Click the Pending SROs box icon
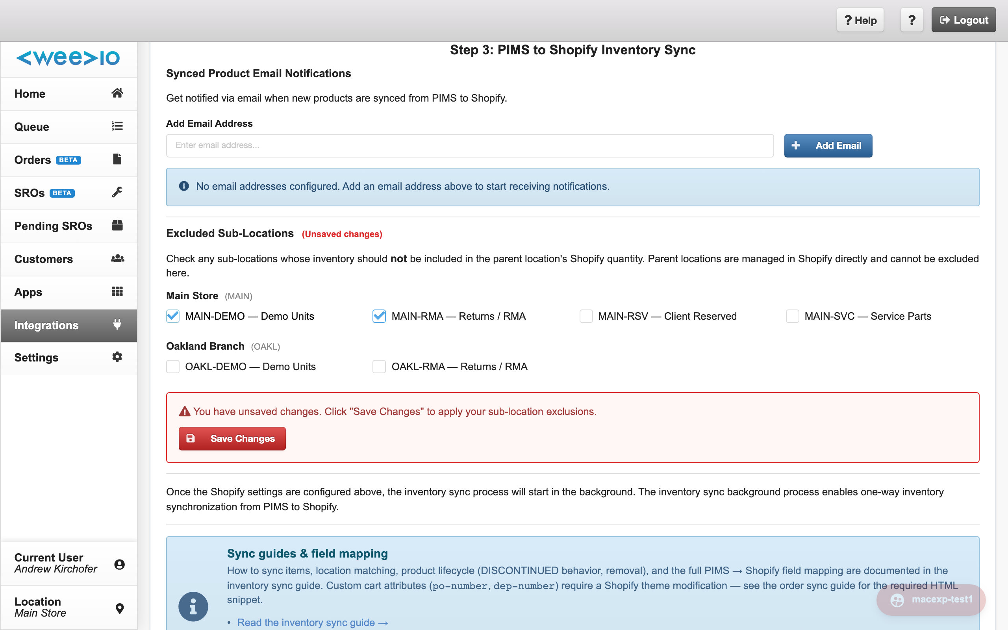 point(117,225)
